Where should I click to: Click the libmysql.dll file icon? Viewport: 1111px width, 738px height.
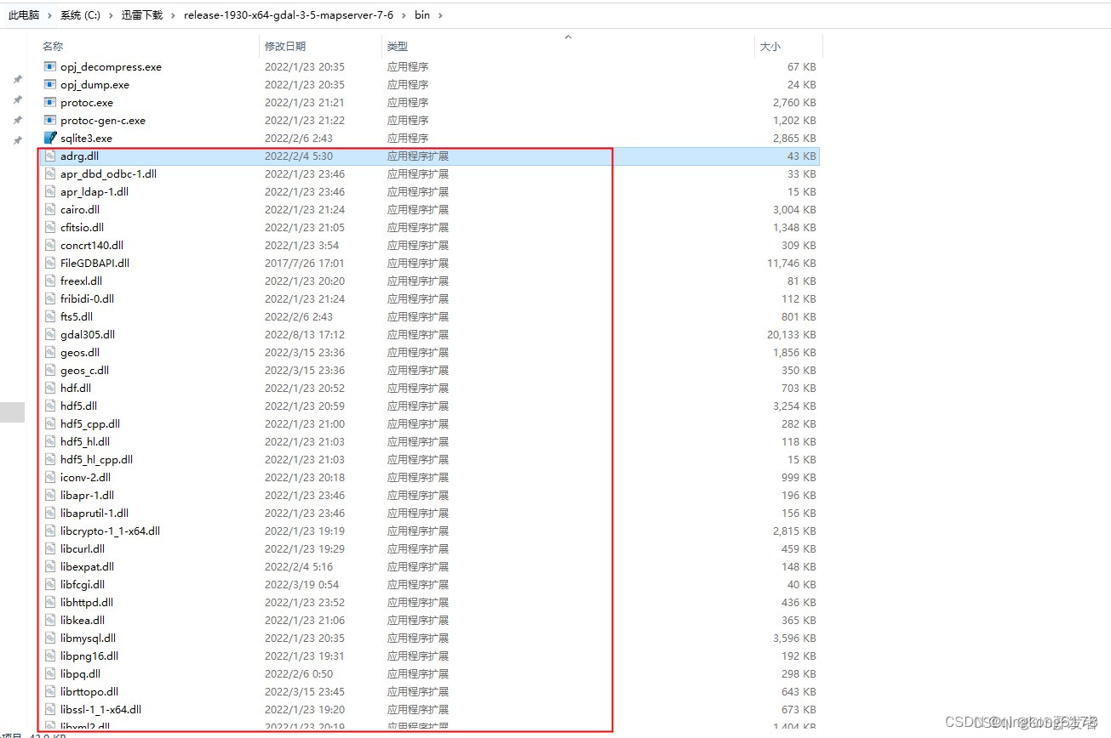52,638
